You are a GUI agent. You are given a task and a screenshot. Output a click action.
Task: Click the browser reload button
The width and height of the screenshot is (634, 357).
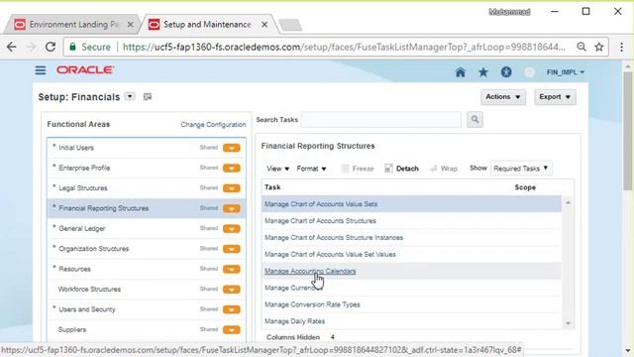click(51, 47)
